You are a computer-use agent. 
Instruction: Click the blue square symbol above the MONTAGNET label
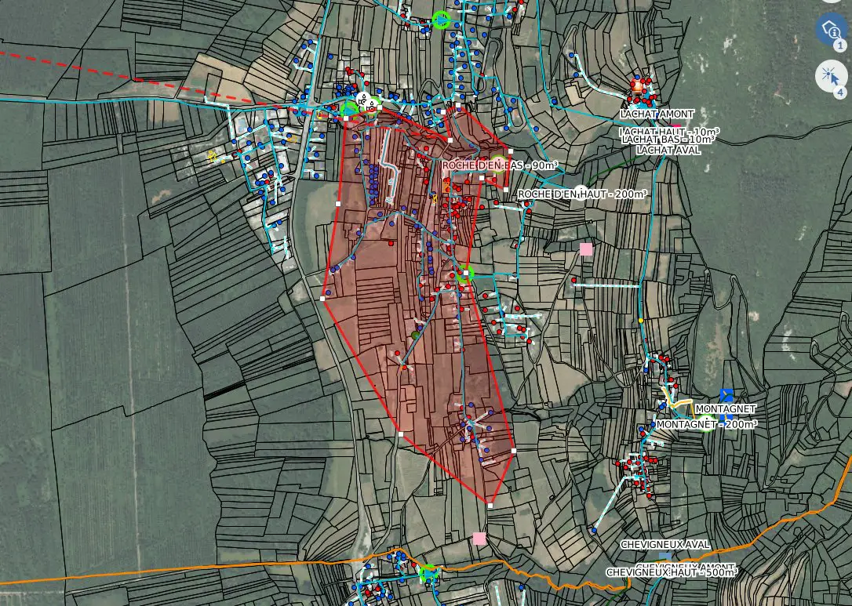(726, 395)
